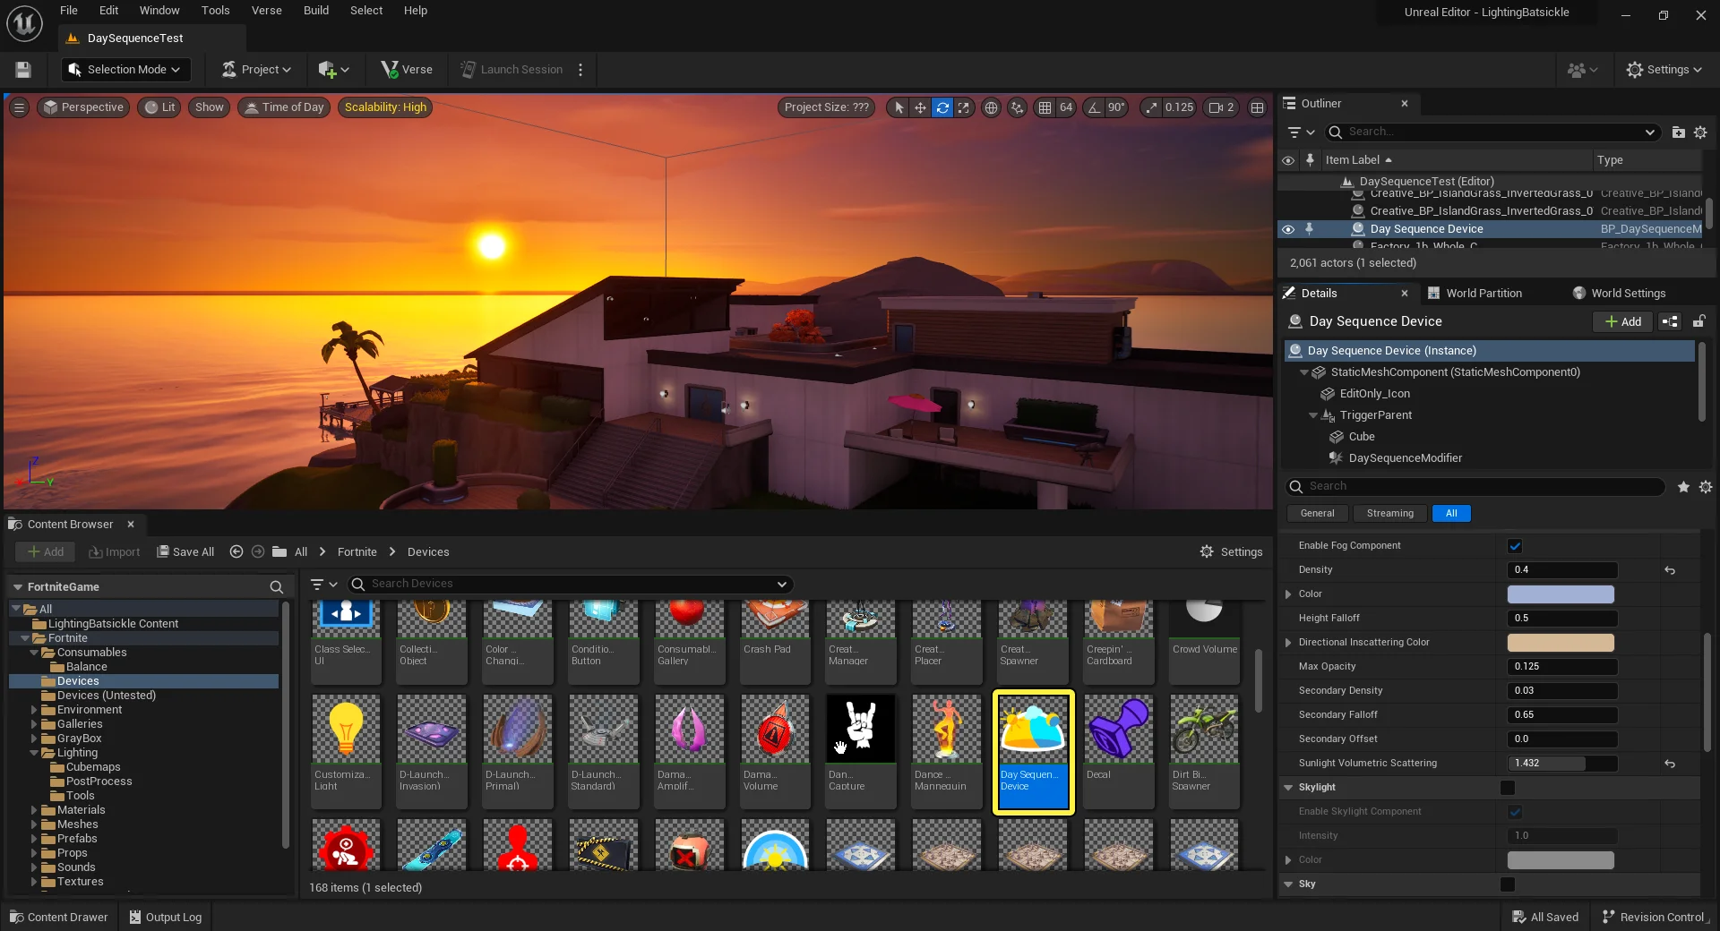The image size is (1720, 931).
Task: Open the Selection Mode dropdown
Action: tap(125, 70)
